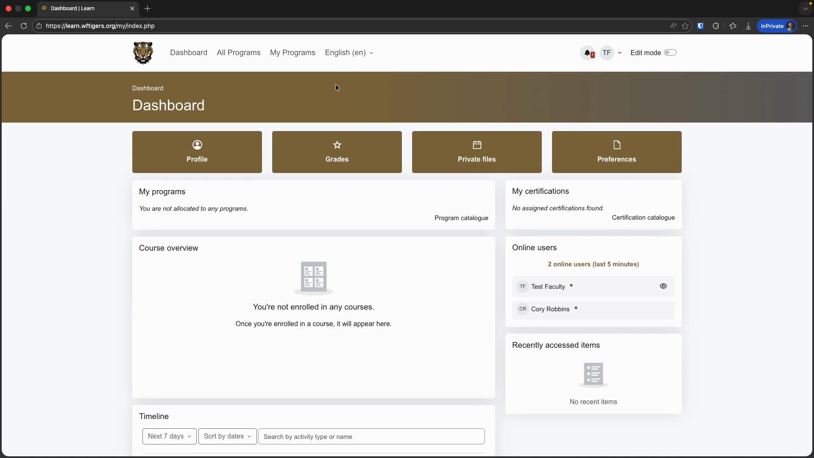Open the Next 7 days dropdown
814x458 pixels.
(169, 436)
